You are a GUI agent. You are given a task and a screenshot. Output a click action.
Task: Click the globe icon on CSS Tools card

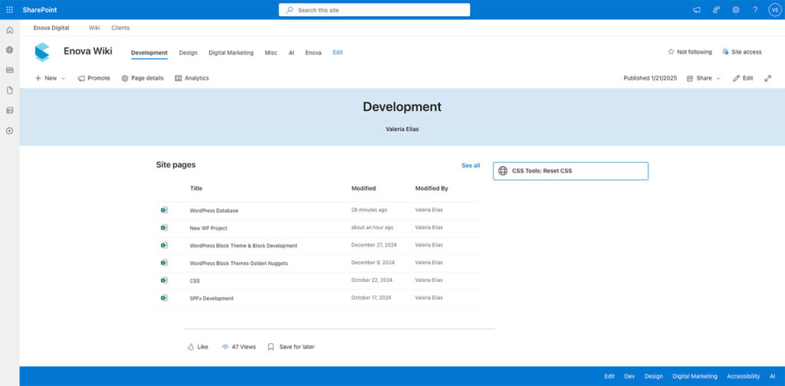tap(503, 171)
